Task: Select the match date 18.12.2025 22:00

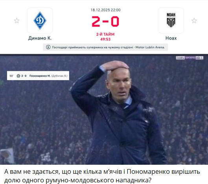Action: tap(105, 10)
